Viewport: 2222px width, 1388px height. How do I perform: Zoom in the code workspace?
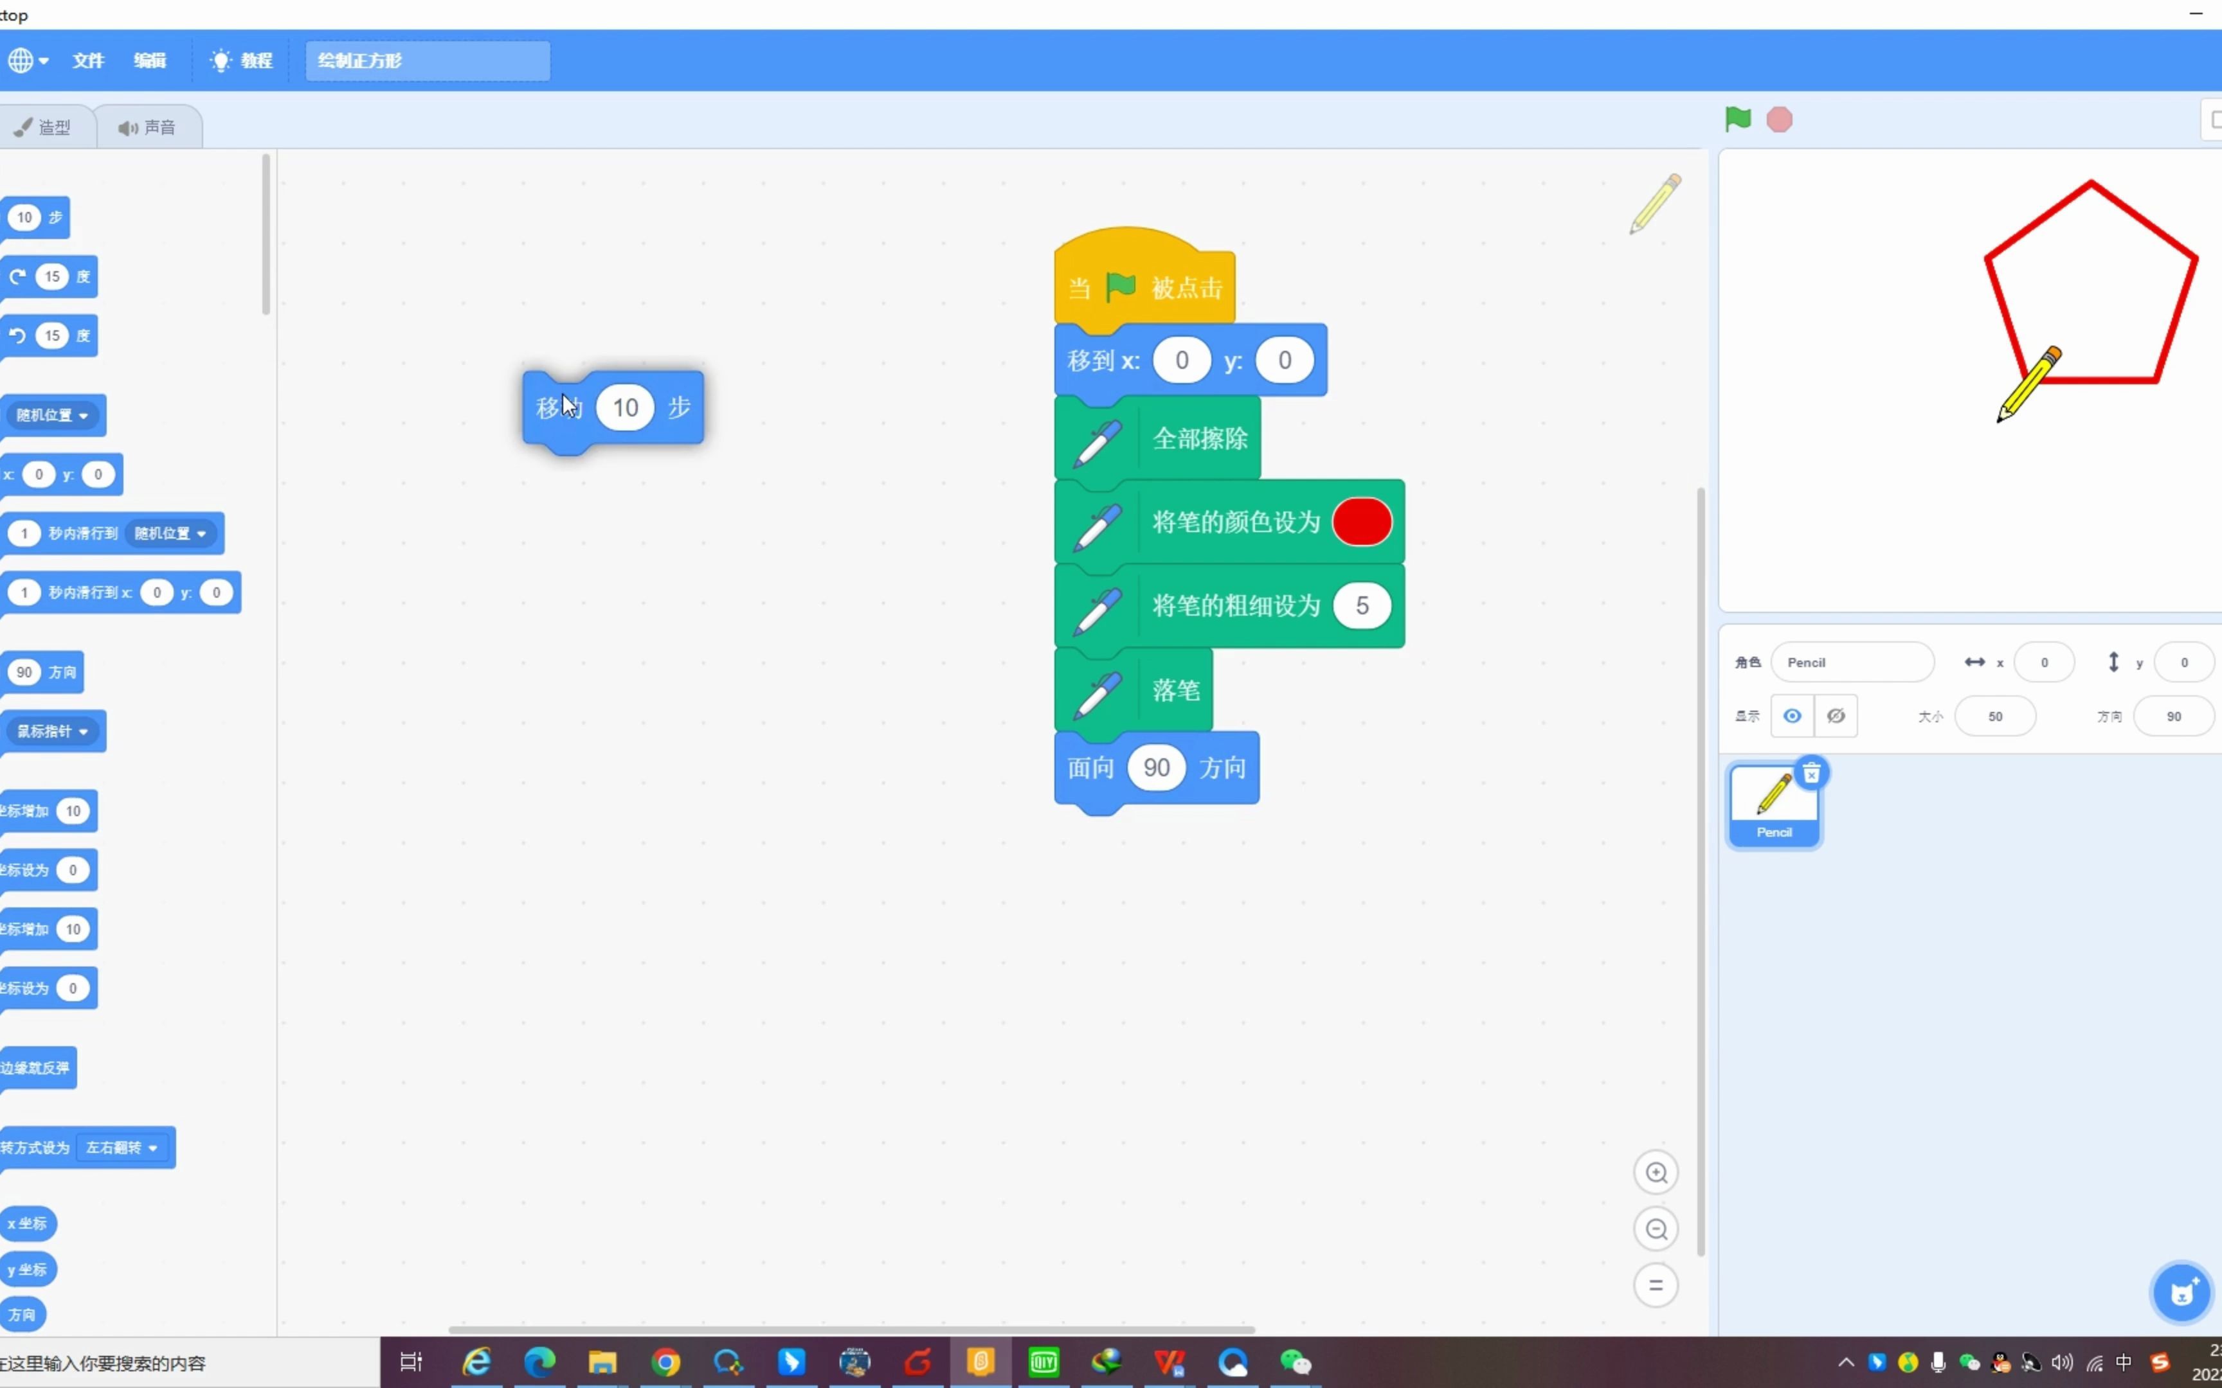(1656, 1172)
